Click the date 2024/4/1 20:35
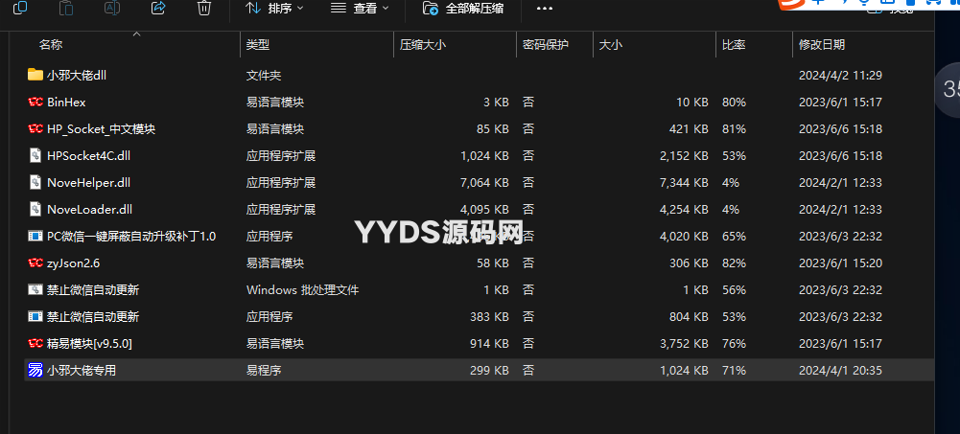This screenshot has width=960, height=434. [841, 370]
